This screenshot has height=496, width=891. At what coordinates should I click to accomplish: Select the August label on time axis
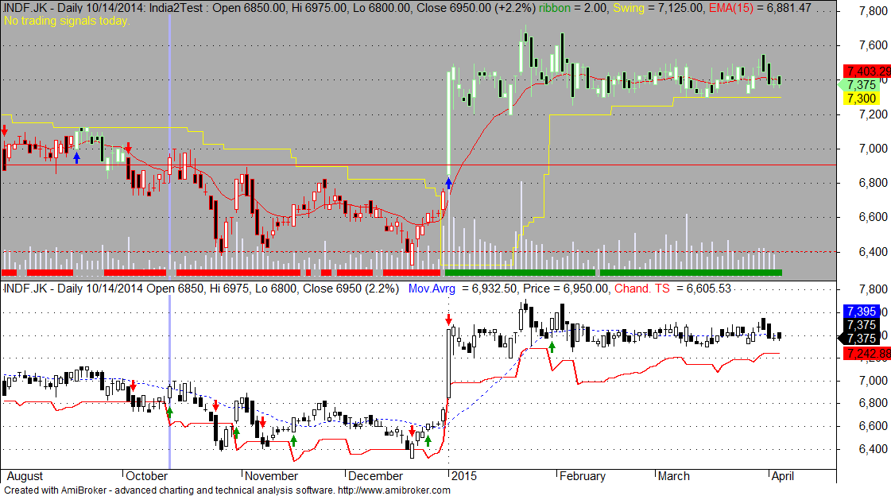25,476
